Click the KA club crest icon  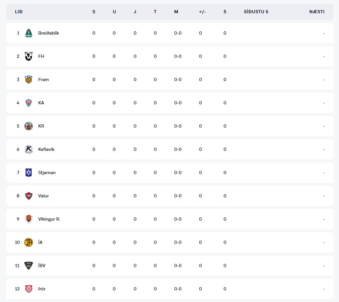(29, 103)
